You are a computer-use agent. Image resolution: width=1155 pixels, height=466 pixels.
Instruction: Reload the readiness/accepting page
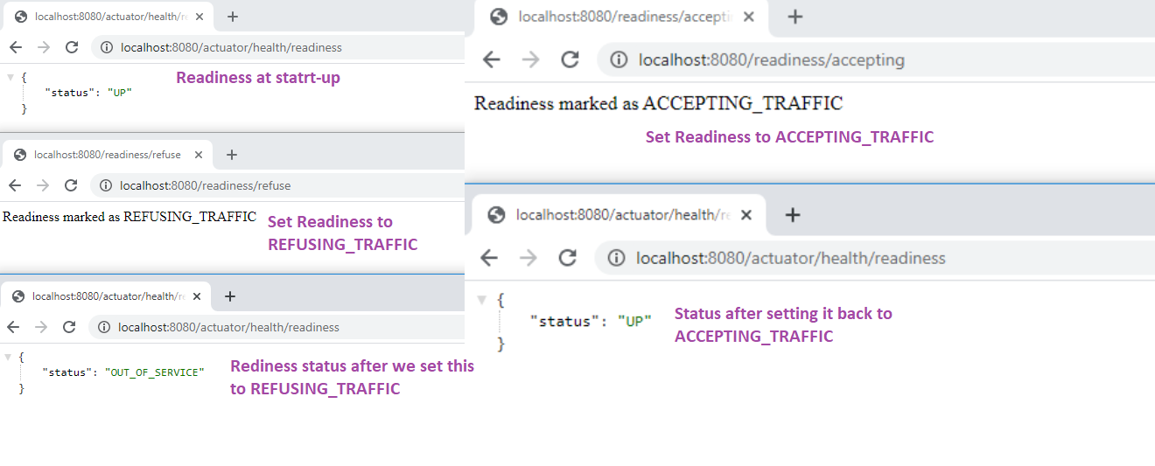coord(570,59)
